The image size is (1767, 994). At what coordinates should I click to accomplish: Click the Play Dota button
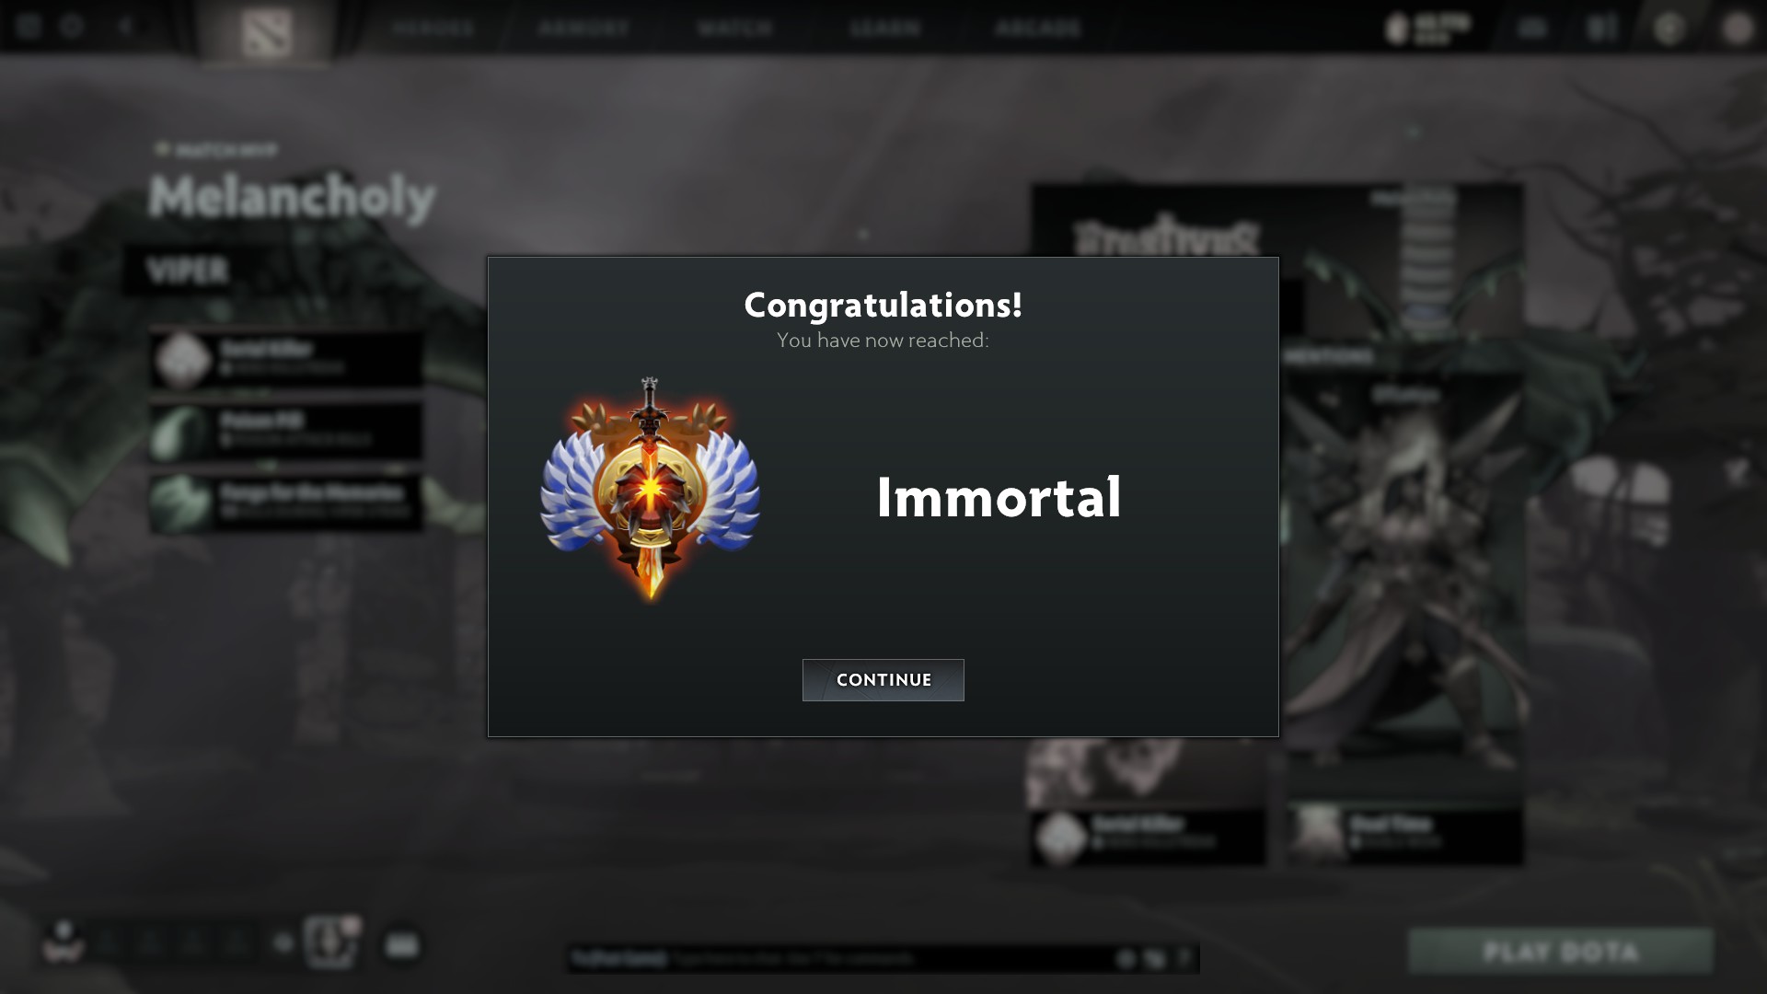1561,951
